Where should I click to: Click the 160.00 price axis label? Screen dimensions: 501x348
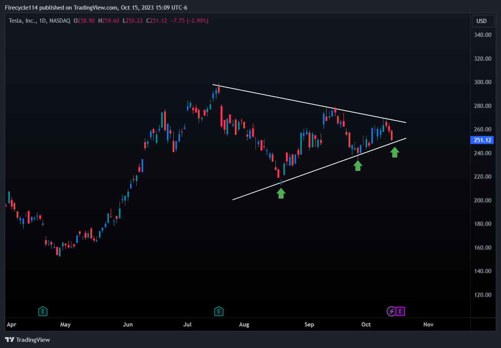point(483,248)
